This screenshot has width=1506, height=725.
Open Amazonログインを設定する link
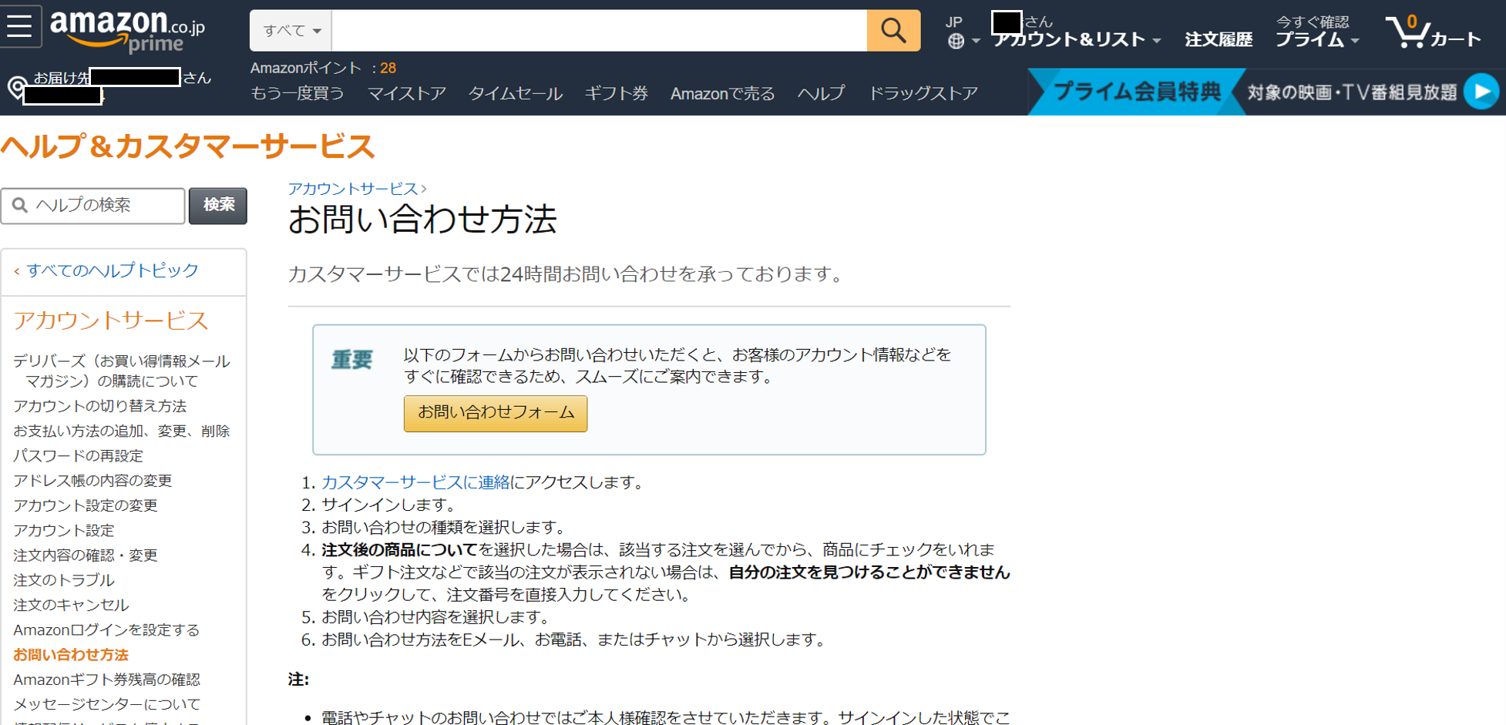coord(106,629)
